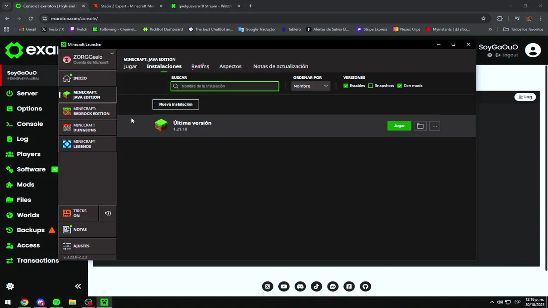Open the Aspectos tab
Viewport: 548px width, 308px height.
coord(230,66)
